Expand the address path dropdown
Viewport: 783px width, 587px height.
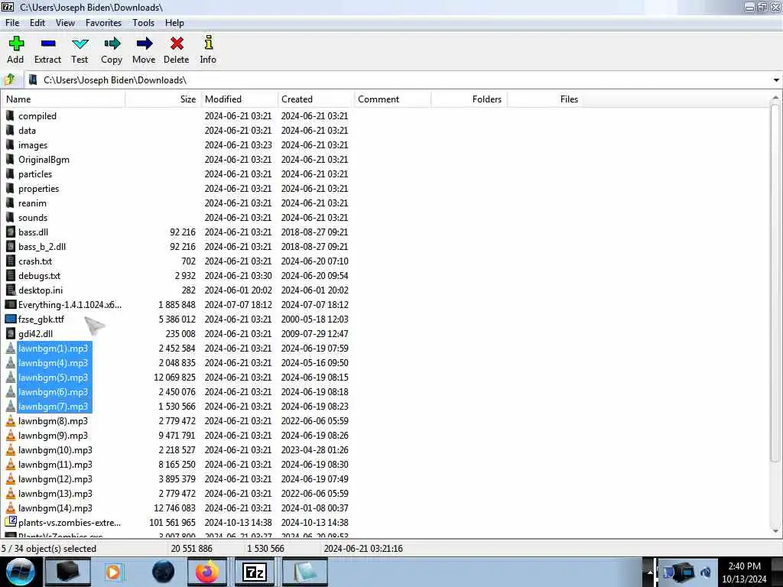point(776,79)
